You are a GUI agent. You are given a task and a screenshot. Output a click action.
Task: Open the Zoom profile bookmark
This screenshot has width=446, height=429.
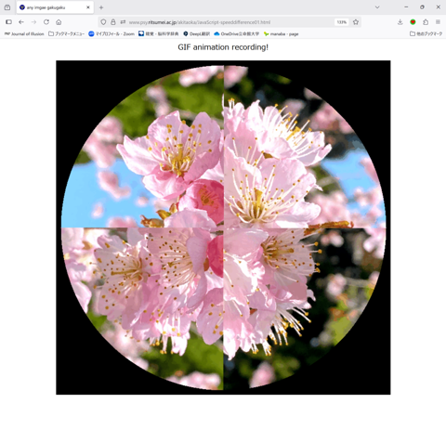(111, 34)
